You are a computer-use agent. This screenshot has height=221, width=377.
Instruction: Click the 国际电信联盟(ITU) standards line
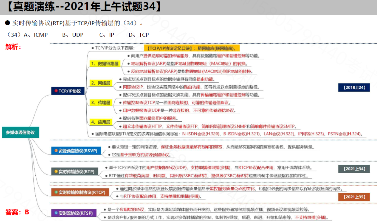227,134
